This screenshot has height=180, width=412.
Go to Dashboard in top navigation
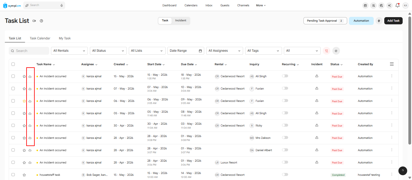[x=170, y=5]
